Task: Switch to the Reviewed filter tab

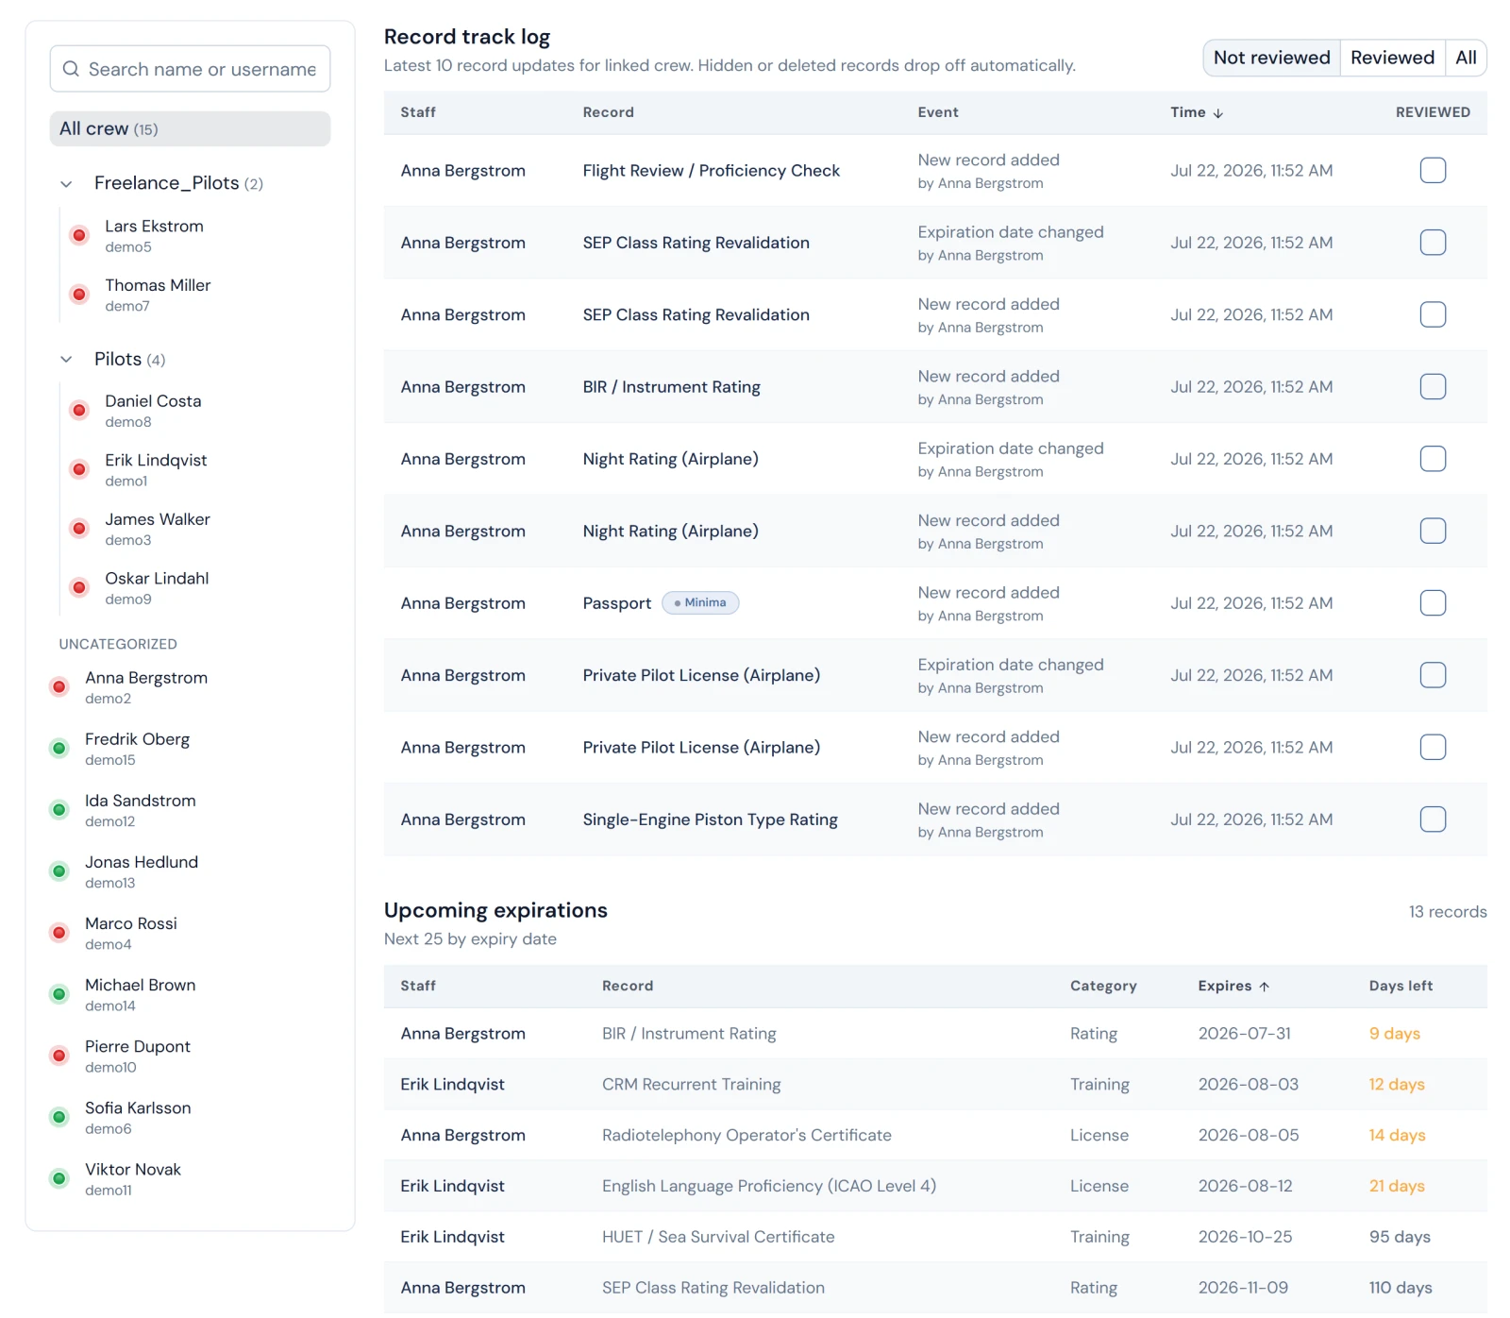Action: [x=1392, y=58]
